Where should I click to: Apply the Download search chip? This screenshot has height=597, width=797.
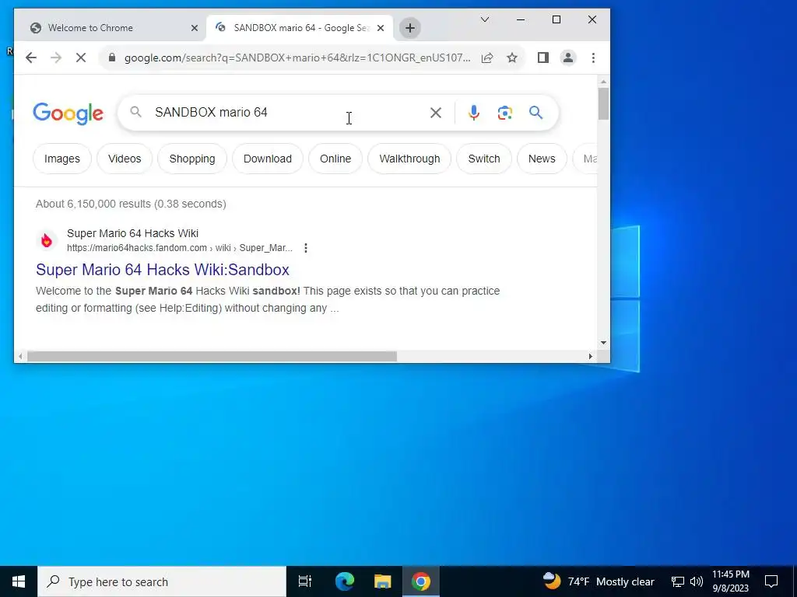click(268, 159)
